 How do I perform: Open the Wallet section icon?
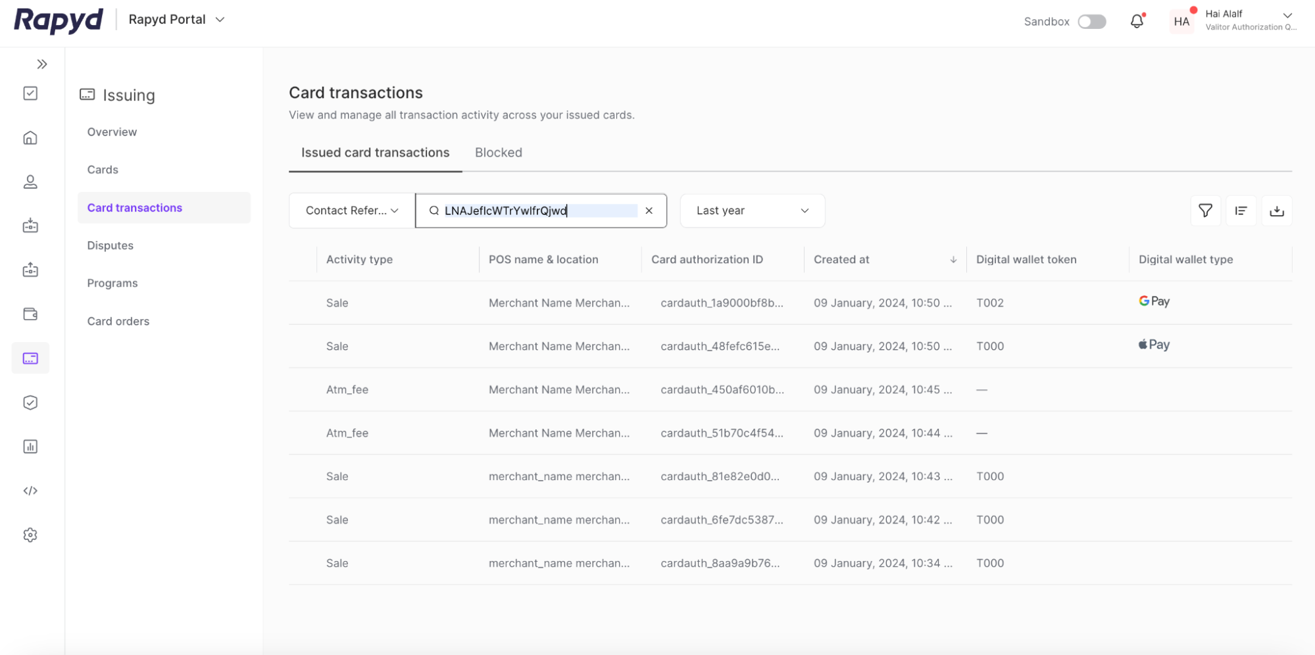click(x=30, y=314)
